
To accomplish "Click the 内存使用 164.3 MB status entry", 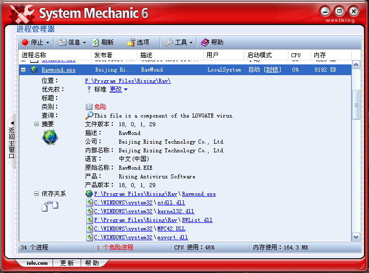I will (x=281, y=247).
